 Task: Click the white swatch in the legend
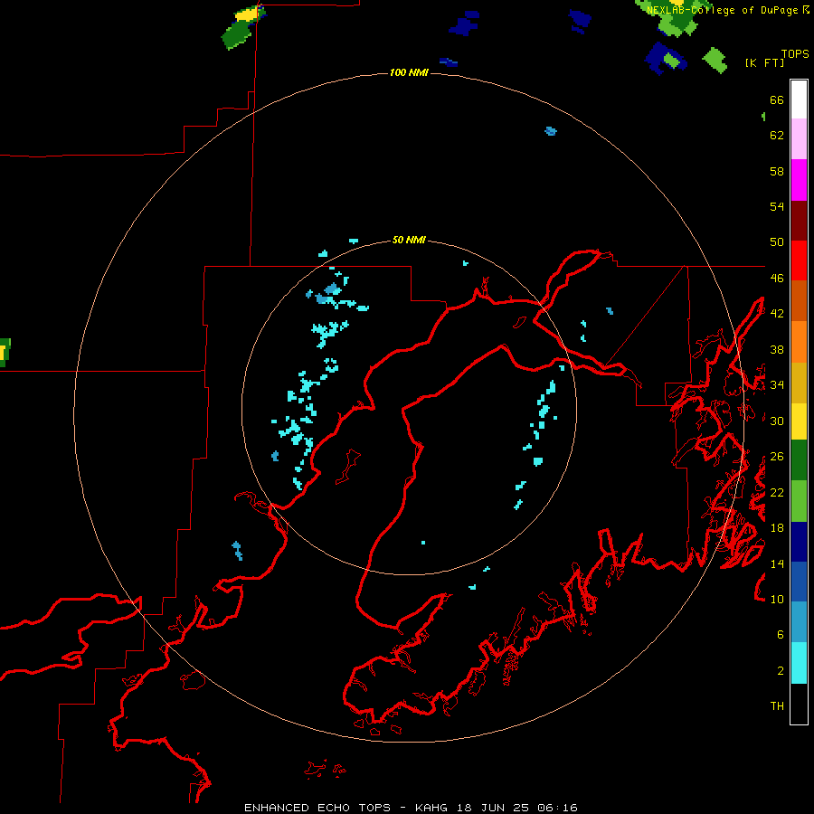tap(799, 99)
